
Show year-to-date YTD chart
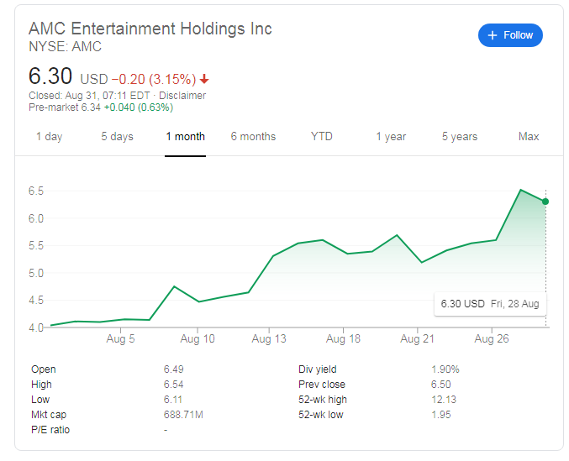[x=322, y=137]
